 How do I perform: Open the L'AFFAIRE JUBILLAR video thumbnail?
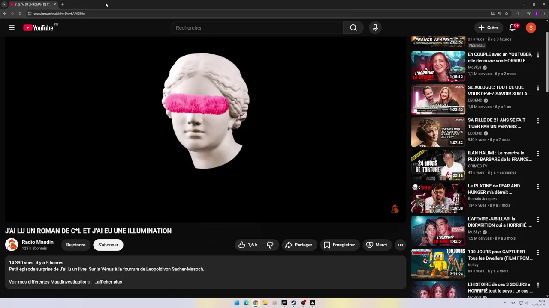pos(438,231)
